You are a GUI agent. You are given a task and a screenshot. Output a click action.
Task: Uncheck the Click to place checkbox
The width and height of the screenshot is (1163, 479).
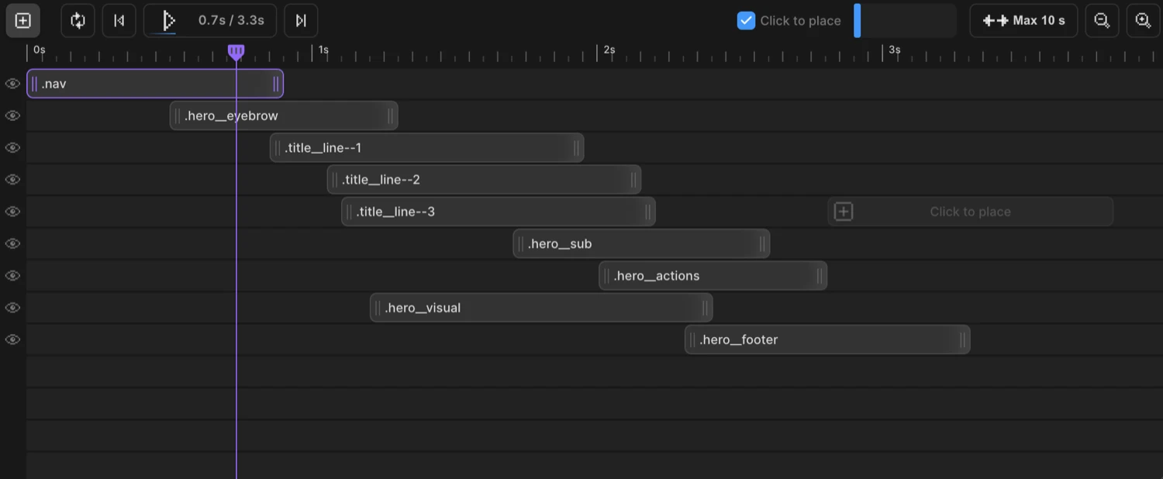(746, 21)
